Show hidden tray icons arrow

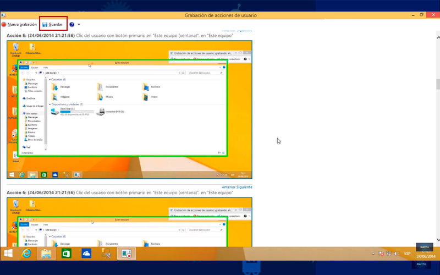(373, 254)
